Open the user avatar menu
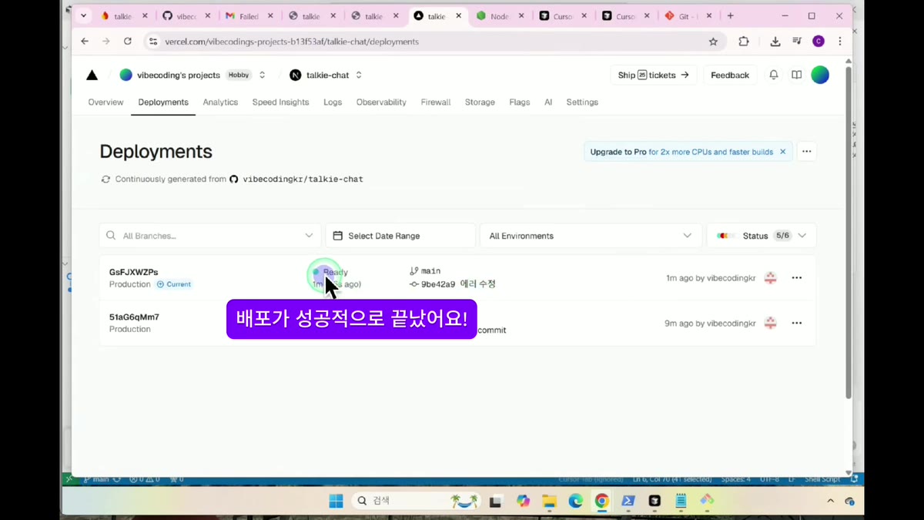The width and height of the screenshot is (924, 520). (x=820, y=75)
